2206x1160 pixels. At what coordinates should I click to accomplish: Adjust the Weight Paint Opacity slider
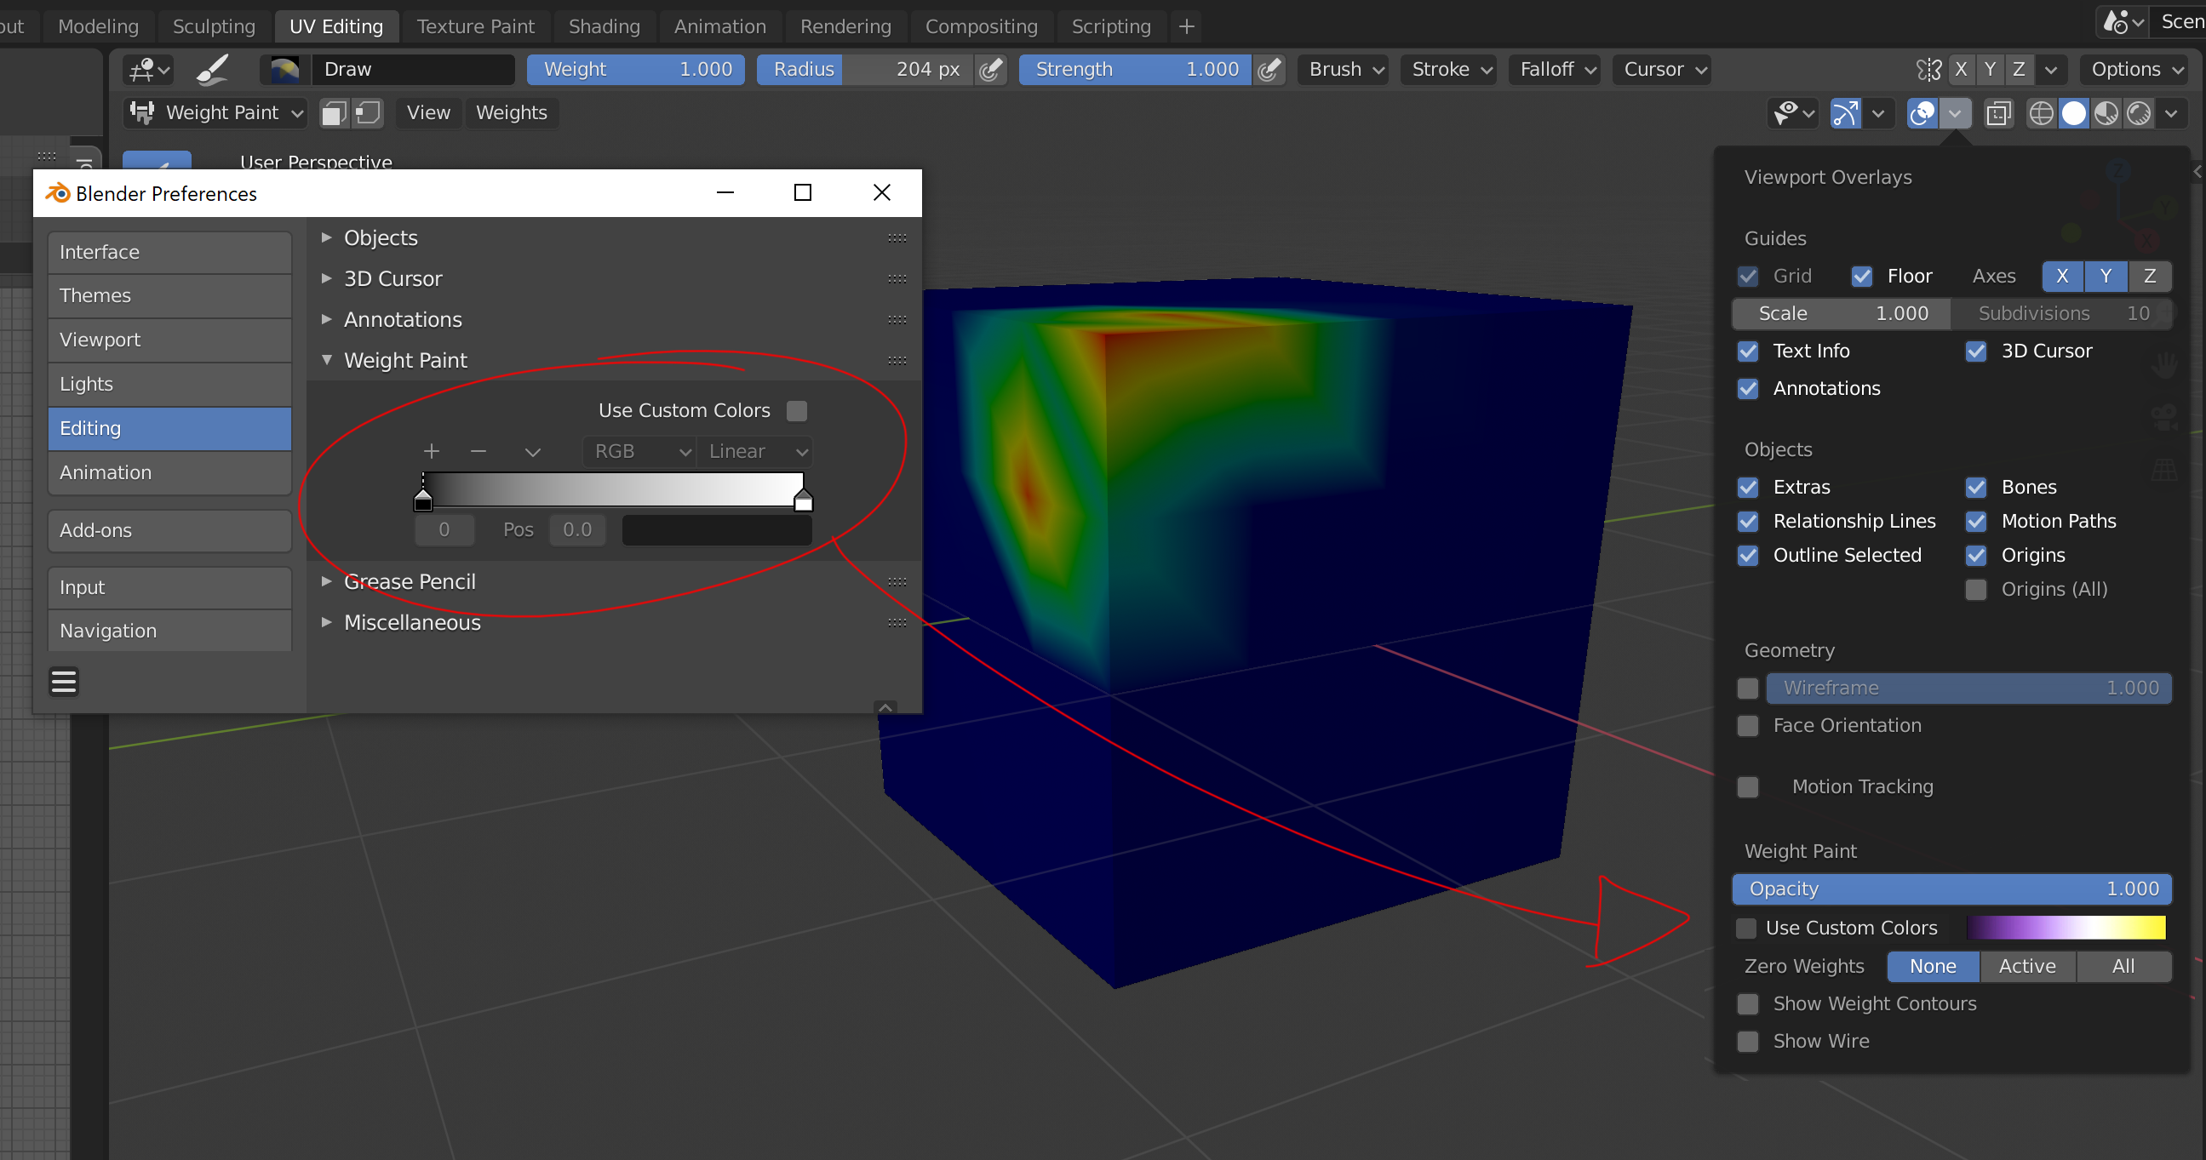pyautogui.click(x=1951, y=889)
